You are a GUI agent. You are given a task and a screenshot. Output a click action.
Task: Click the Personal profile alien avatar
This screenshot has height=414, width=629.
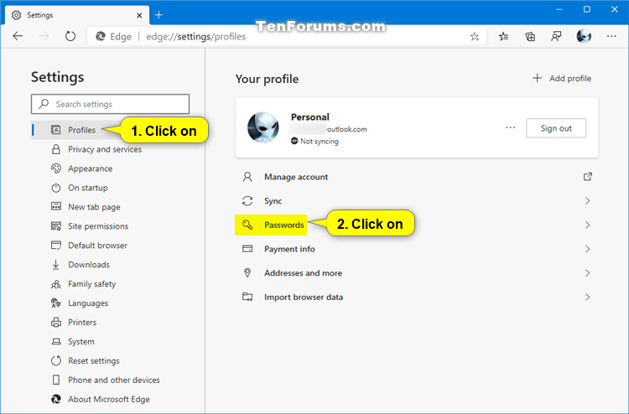coord(263,127)
